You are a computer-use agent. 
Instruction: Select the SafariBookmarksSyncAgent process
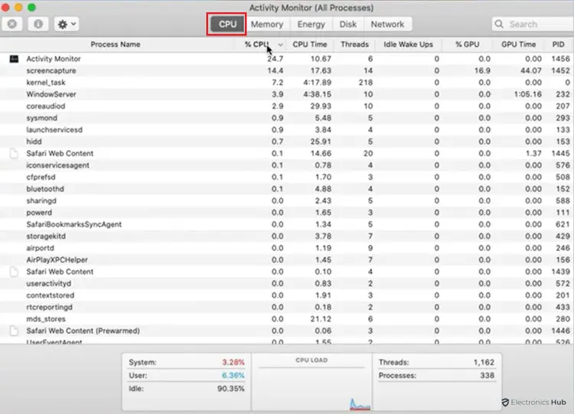click(74, 224)
